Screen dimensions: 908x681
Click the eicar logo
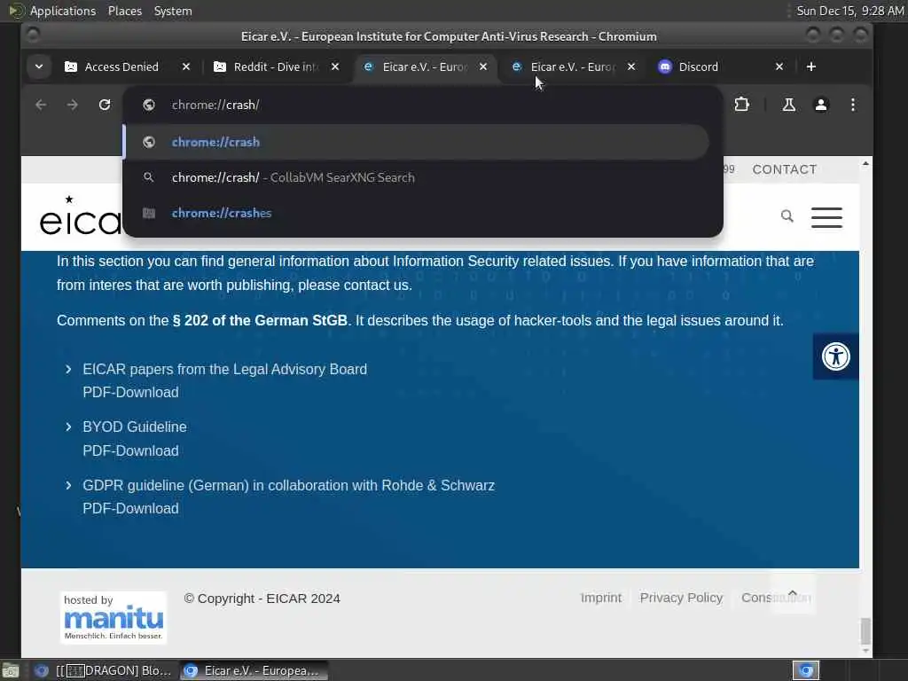click(81, 215)
